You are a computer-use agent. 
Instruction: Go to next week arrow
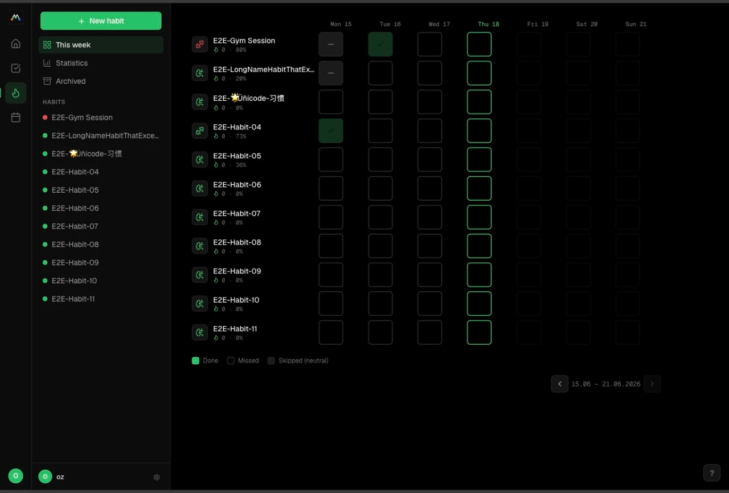pos(652,384)
